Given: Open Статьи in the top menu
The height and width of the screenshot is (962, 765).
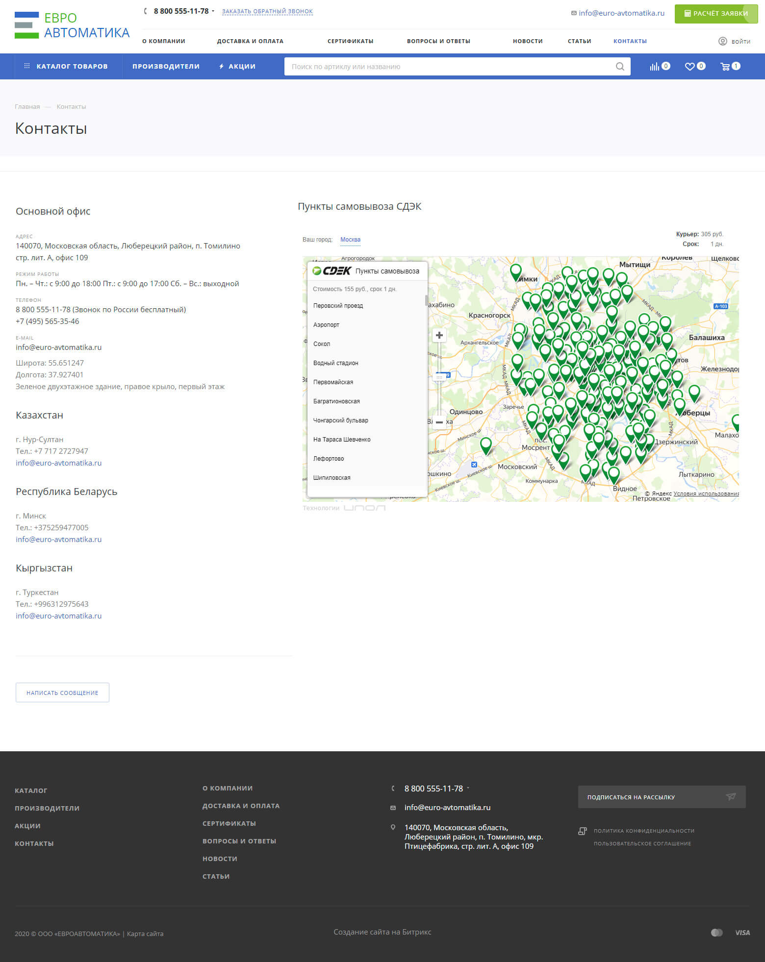Looking at the screenshot, I should click(579, 41).
